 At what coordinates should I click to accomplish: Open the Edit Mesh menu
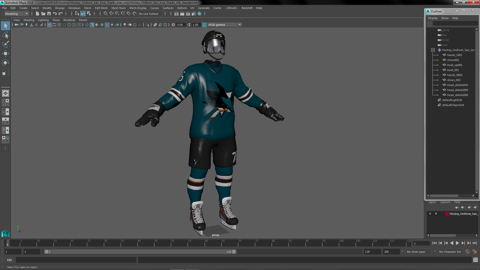pyautogui.click(x=101, y=8)
